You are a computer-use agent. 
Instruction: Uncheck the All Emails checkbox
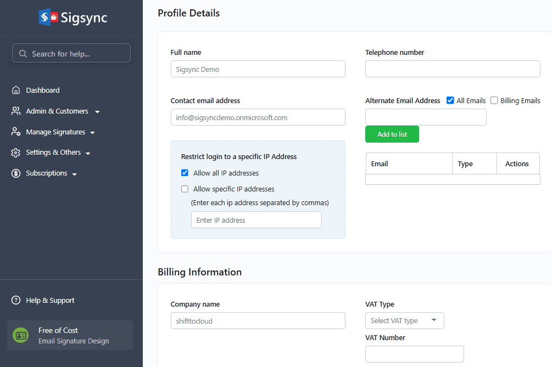coord(450,100)
